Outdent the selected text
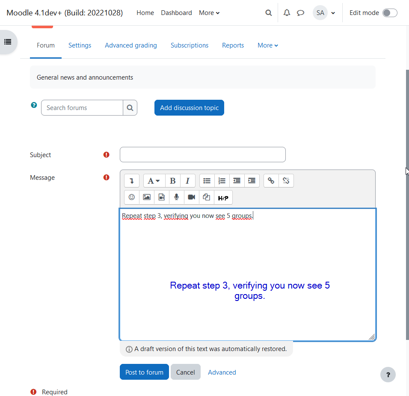 pyautogui.click(x=237, y=181)
